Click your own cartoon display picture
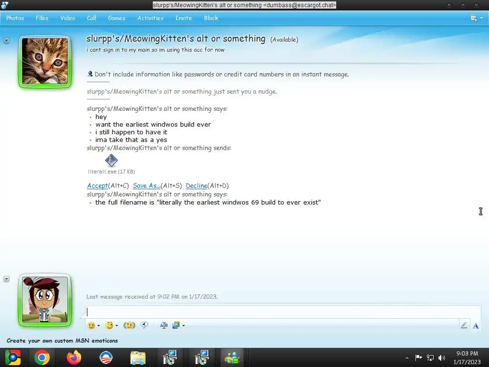Image resolution: width=489 pixels, height=367 pixels. point(45,300)
